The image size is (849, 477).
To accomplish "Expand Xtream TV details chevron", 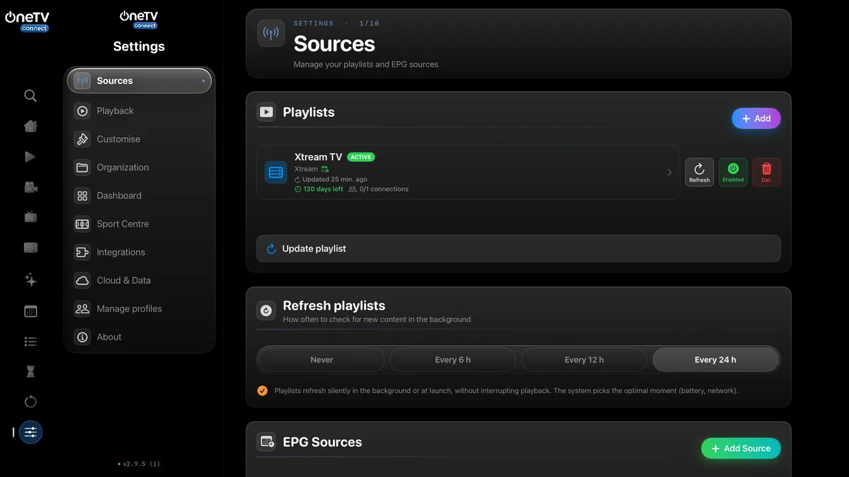I will click(x=669, y=172).
